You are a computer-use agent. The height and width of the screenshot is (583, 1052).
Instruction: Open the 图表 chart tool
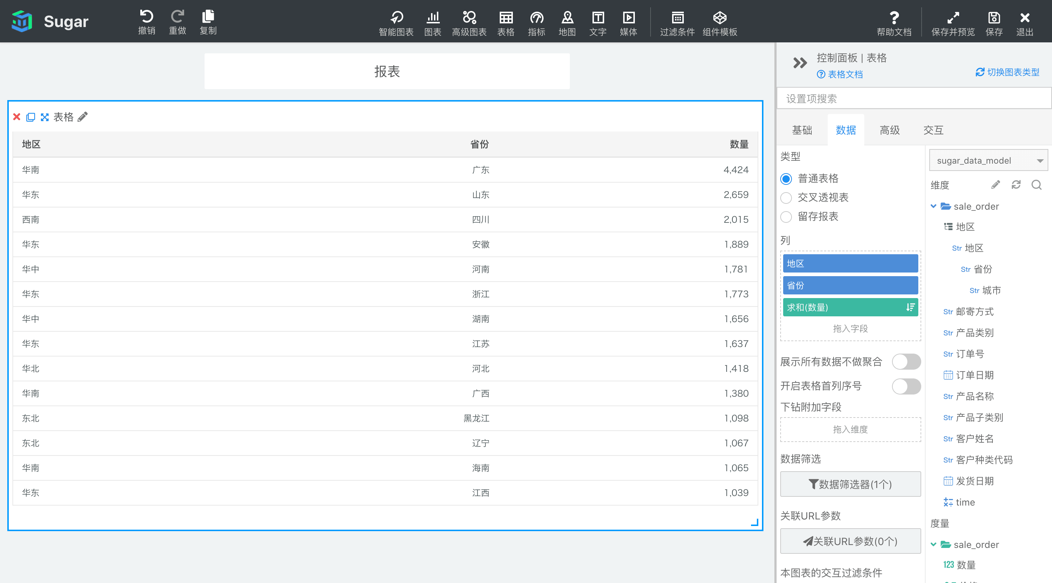(432, 23)
